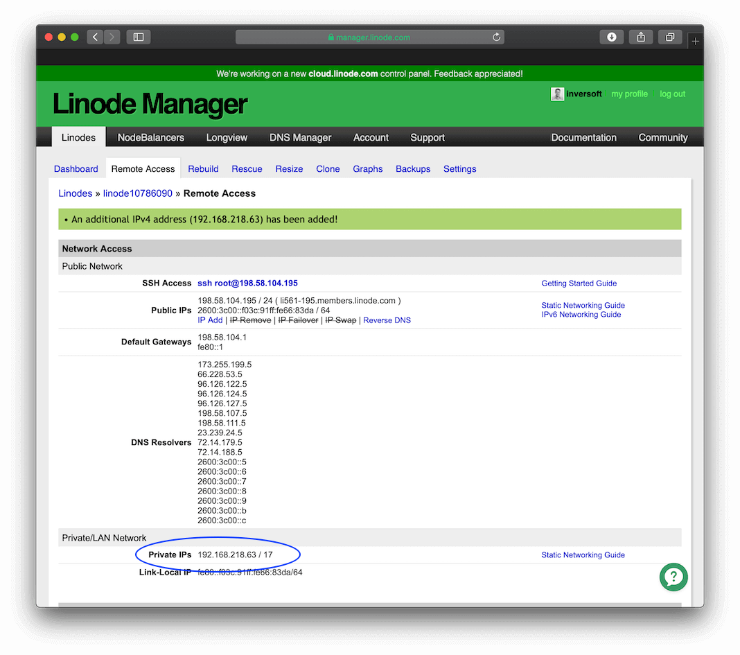Click the log out link
Viewport: 740px width, 655px height.
pyautogui.click(x=673, y=94)
